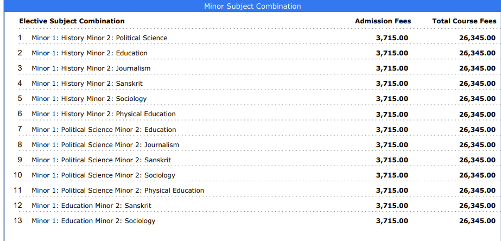The image size is (501, 241).
Task: Click the Elective Subject Combination column header
Action: point(72,21)
